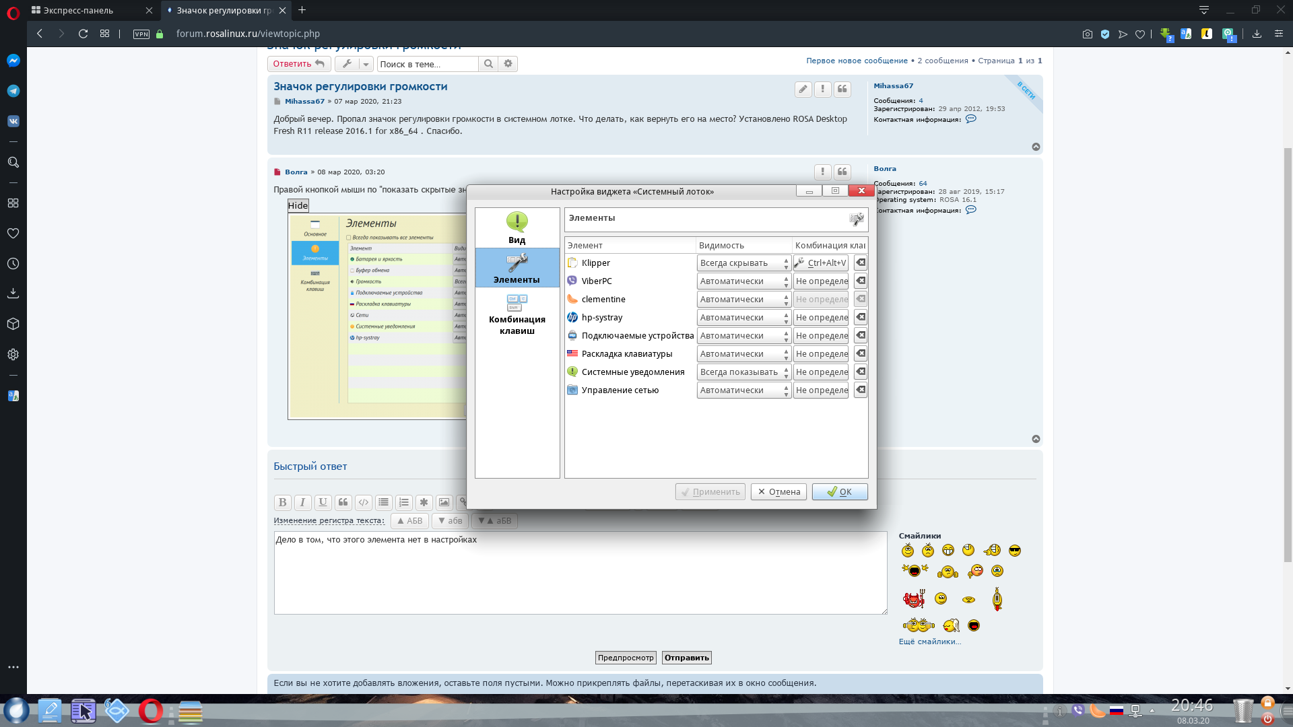Viewport: 1293px width, 727px height.
Task: Click the Отправить submit button
Action: [686, 658]
